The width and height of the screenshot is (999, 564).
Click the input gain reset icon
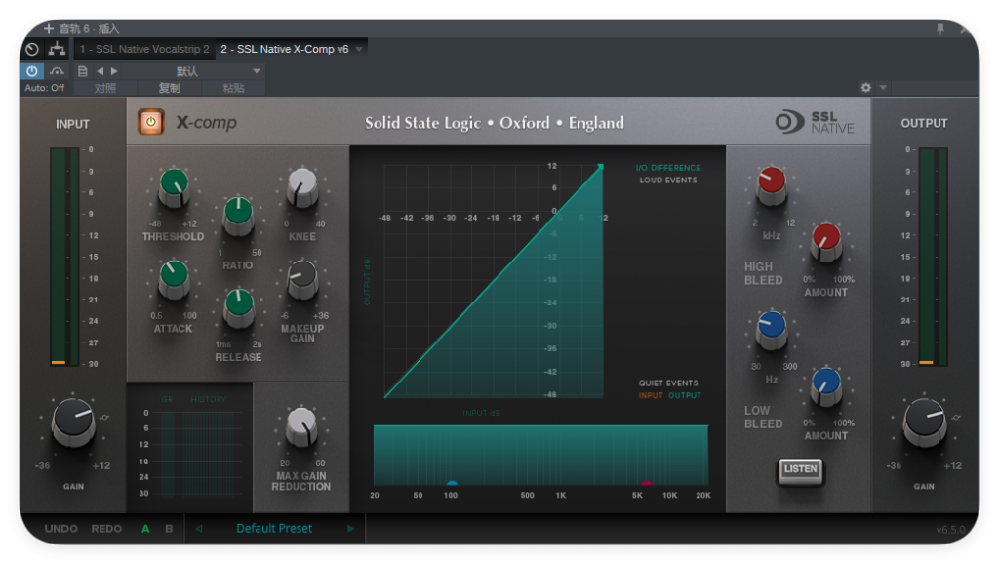(105, 418)
